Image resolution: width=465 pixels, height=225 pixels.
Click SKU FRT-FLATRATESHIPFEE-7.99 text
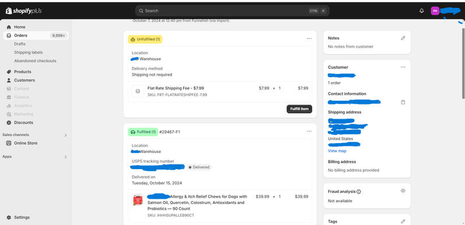[x=177, y=95]
